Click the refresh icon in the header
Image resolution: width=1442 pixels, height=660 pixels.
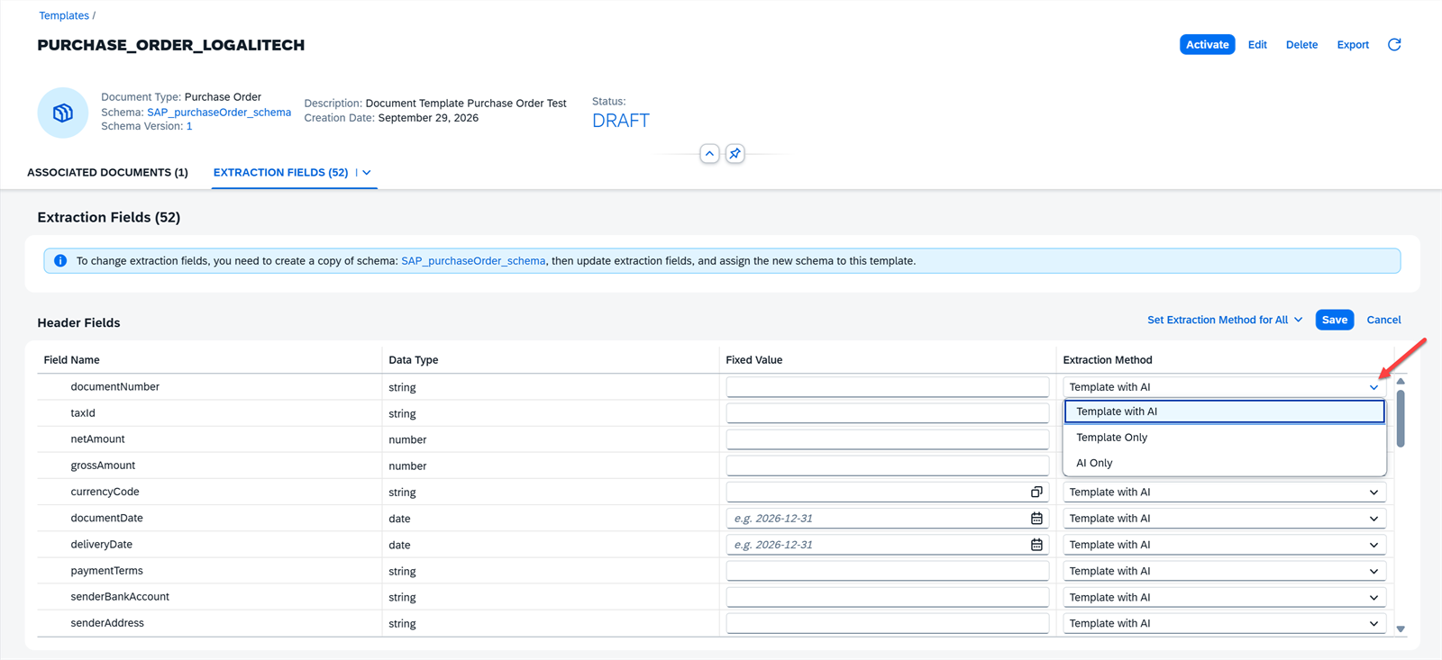click(1394, 45)
